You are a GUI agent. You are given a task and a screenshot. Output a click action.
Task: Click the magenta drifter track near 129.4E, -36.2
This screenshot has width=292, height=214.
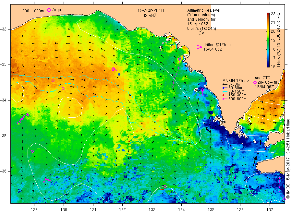(x=46, y=180)
